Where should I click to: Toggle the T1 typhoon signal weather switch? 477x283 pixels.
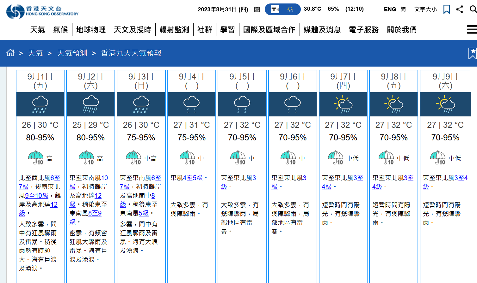click(x=282, y=9)
